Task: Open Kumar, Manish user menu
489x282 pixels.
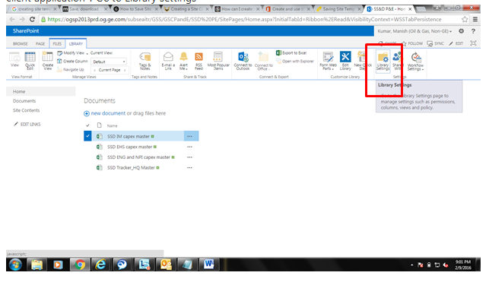Action: click(414, 31)
